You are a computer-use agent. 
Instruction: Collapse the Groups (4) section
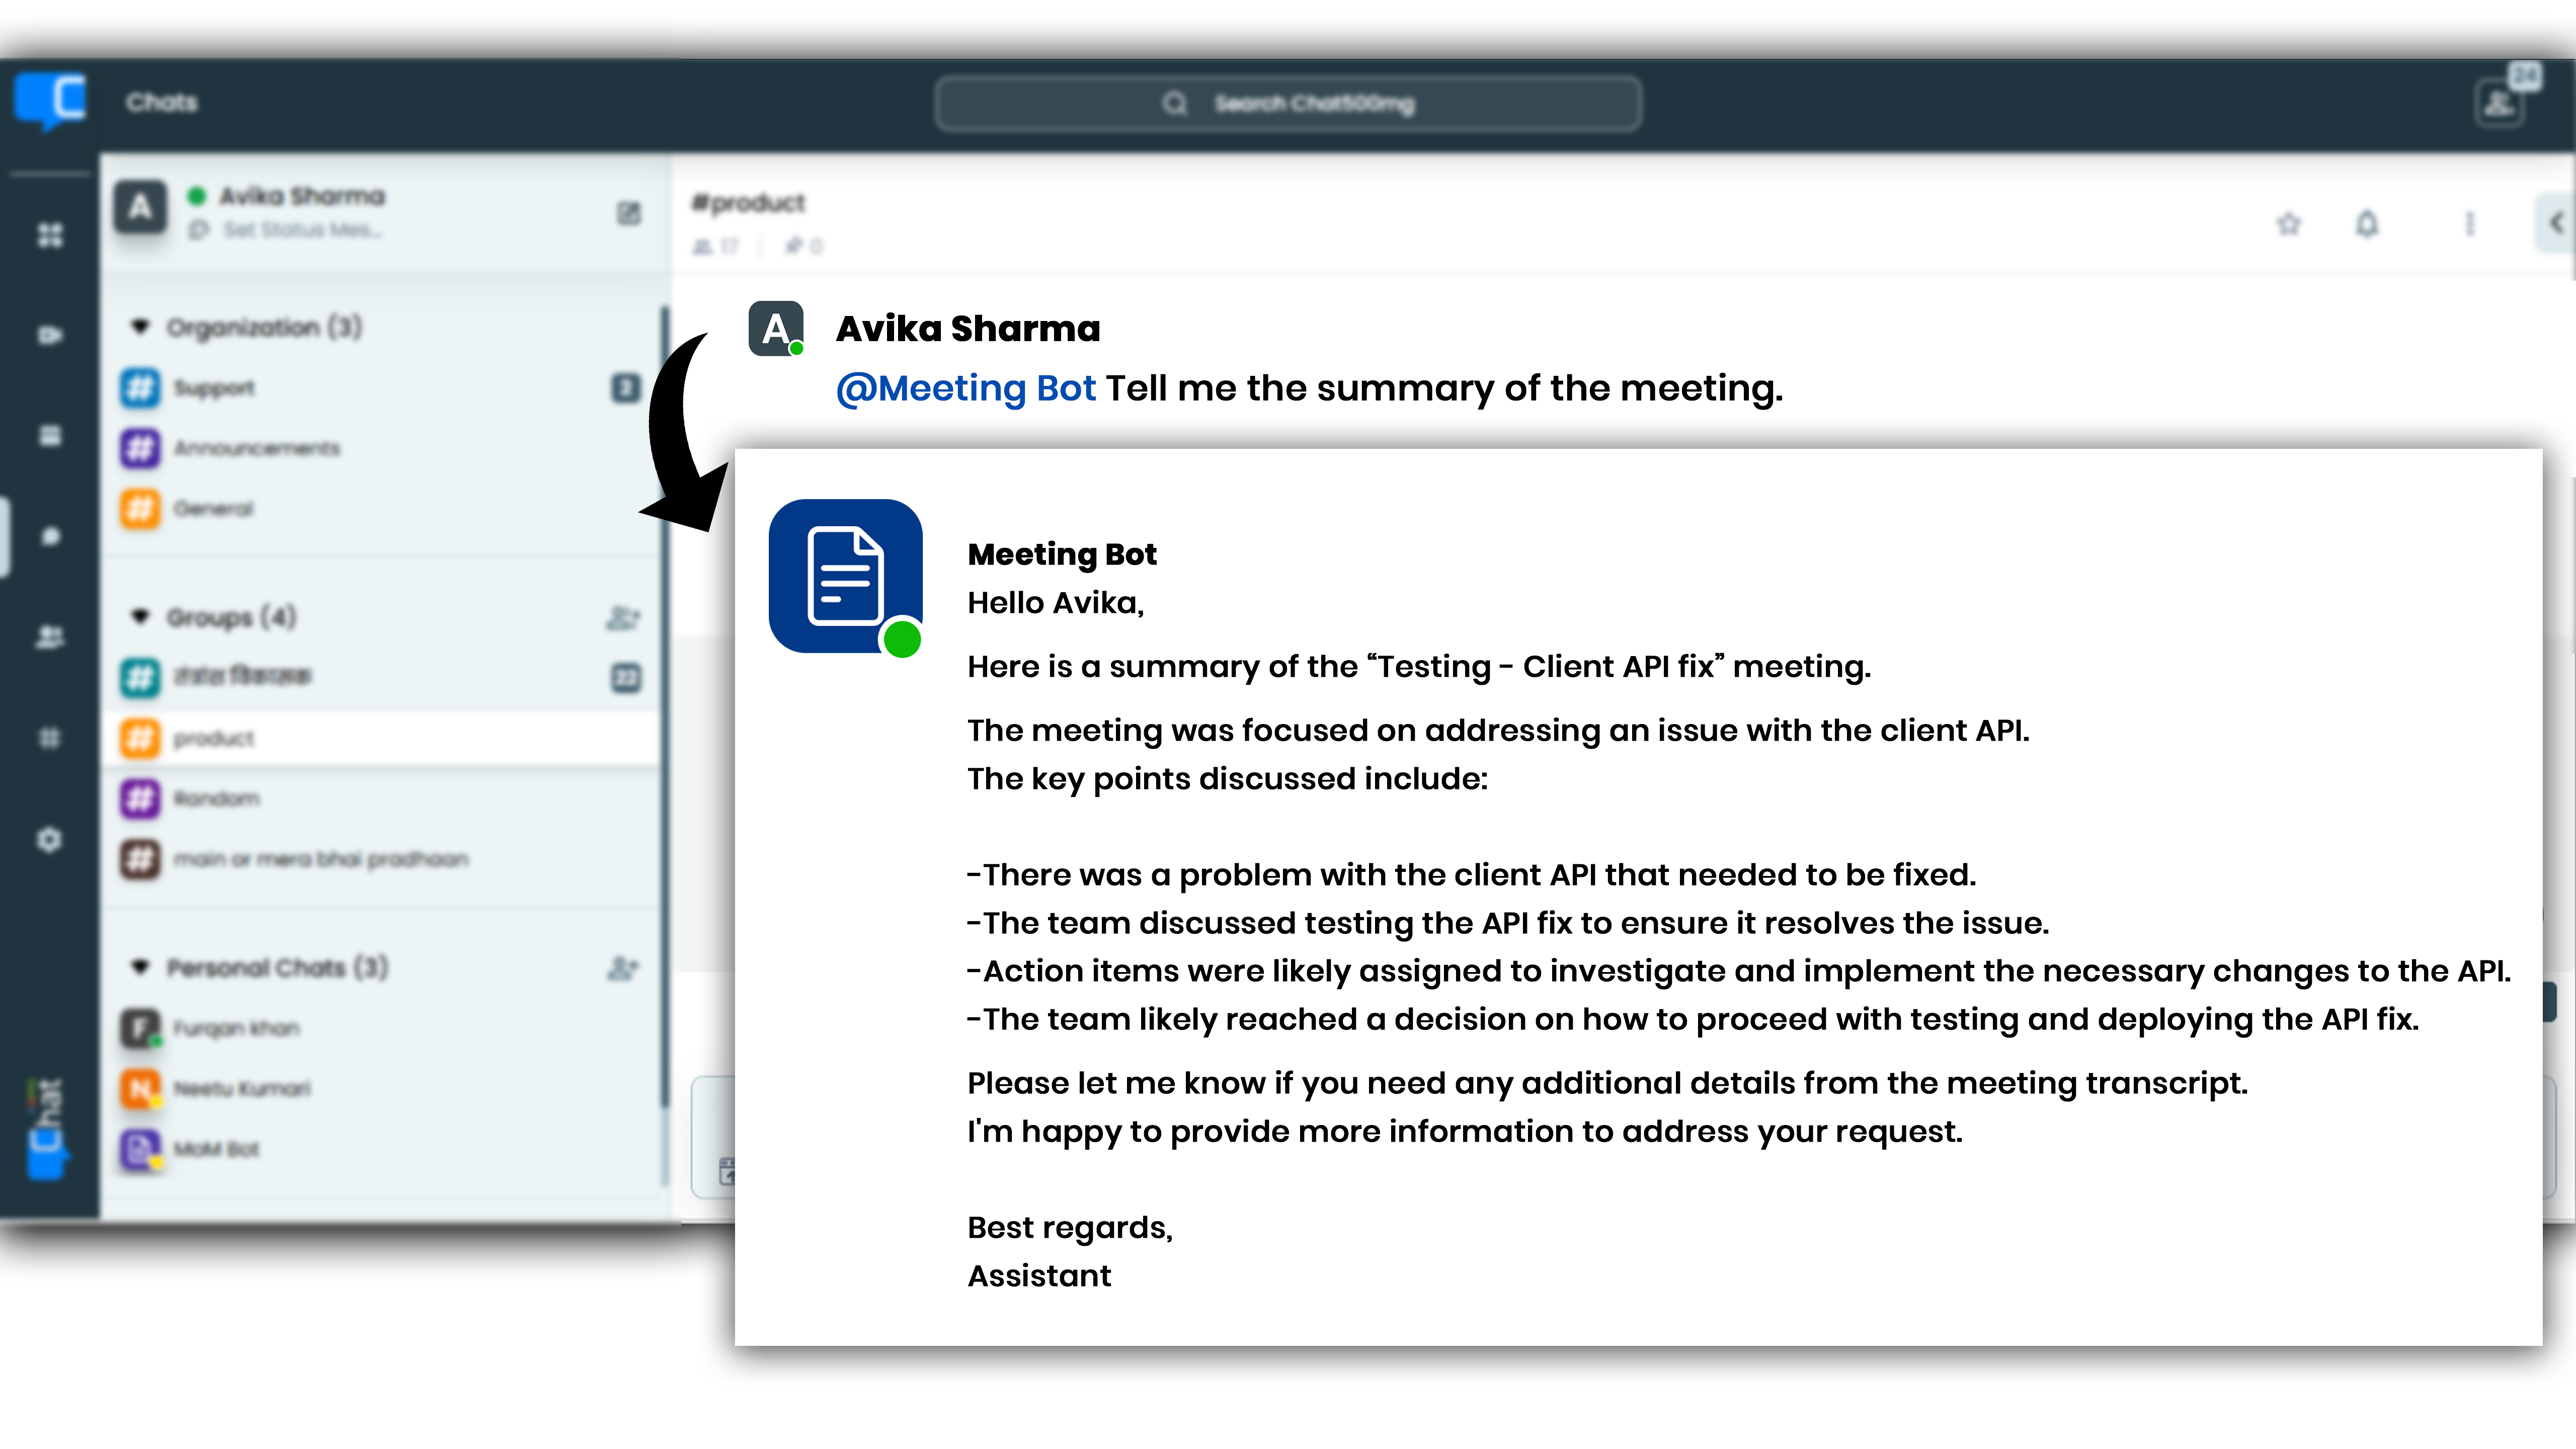140,616
